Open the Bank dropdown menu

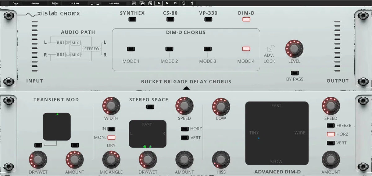click(15, 3)
